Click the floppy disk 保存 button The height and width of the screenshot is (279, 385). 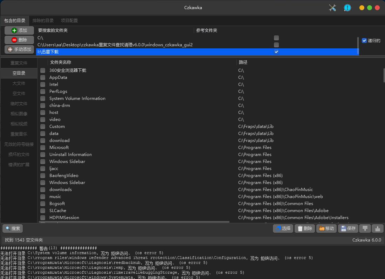(x=348, y=229)
